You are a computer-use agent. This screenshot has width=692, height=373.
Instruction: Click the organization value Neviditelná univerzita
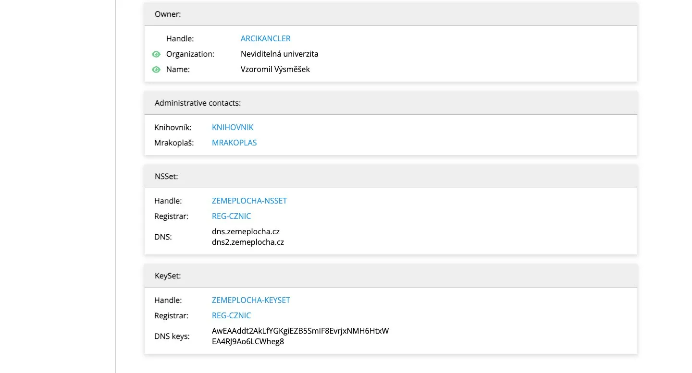[280, 54]
